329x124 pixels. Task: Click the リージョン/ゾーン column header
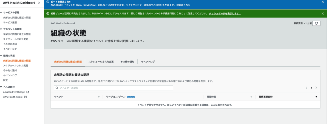(x=116, y=97)
